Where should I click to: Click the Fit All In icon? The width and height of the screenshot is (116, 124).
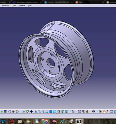click(x=28, y=112)
